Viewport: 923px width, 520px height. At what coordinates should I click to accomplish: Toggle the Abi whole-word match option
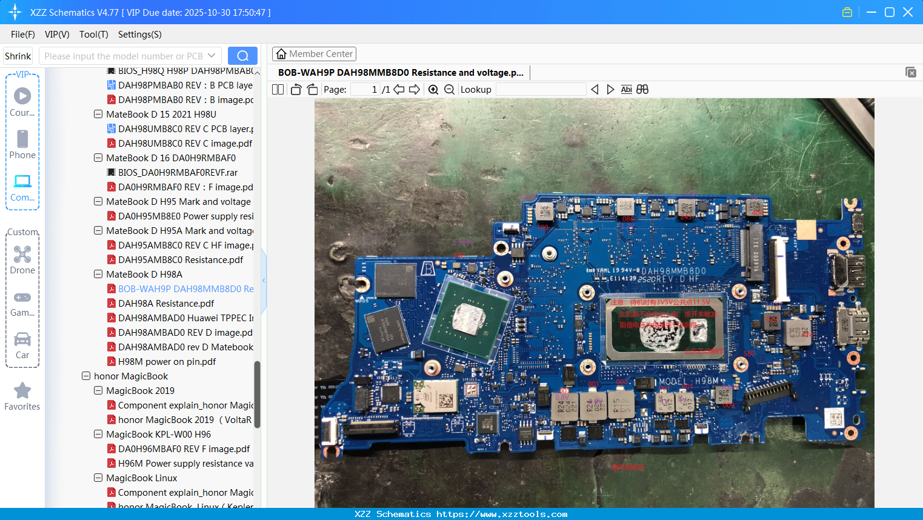pos(626,90)
